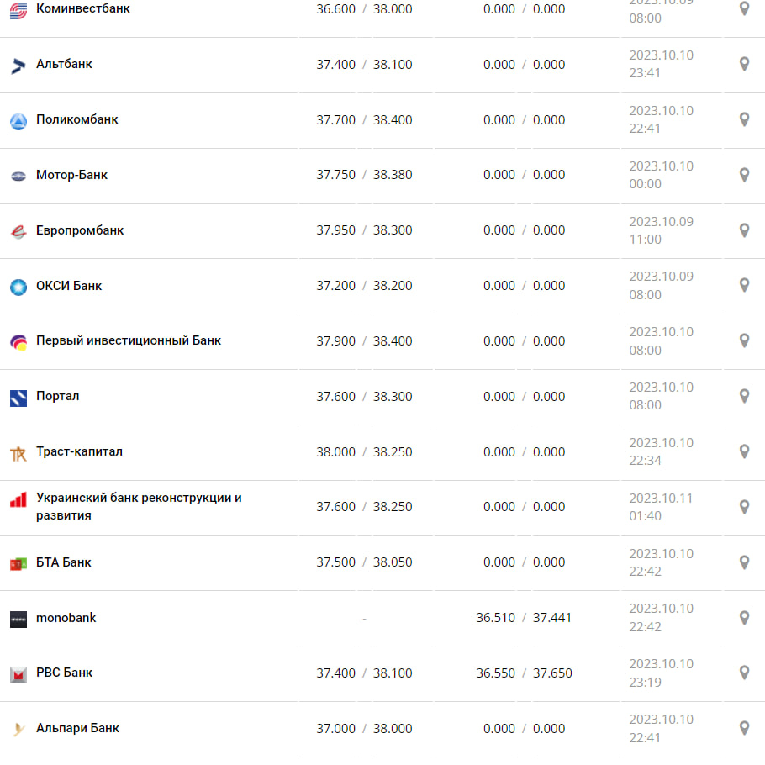
Task: Click the Портал bank name
Action: pyautogui.click(x=58, y=396)
